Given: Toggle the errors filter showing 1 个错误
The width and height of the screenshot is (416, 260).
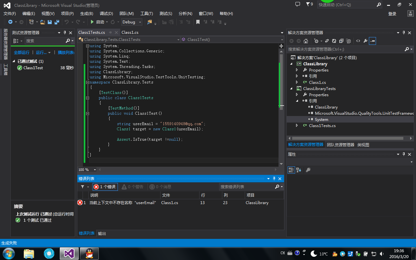Looking at the screenshot, I should click(x=105, y=187).
